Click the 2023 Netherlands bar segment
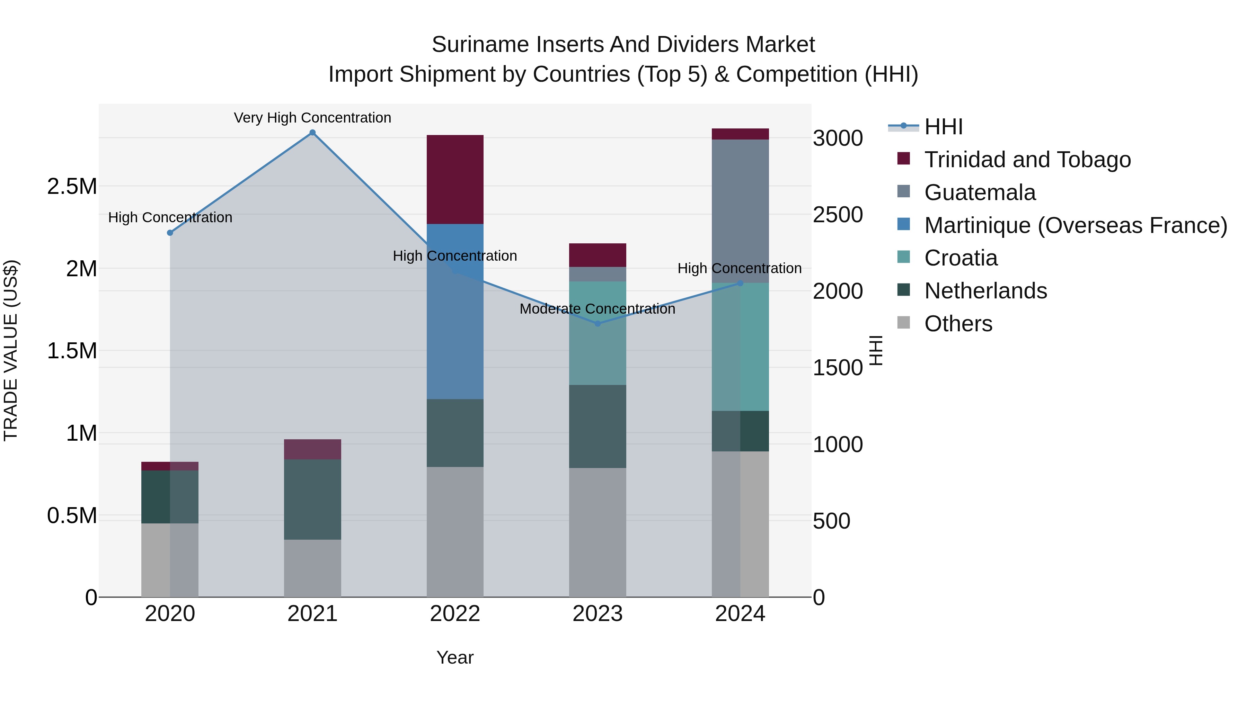 tap(598, 427)
